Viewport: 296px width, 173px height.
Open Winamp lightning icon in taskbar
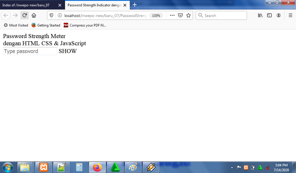point(151,167)
